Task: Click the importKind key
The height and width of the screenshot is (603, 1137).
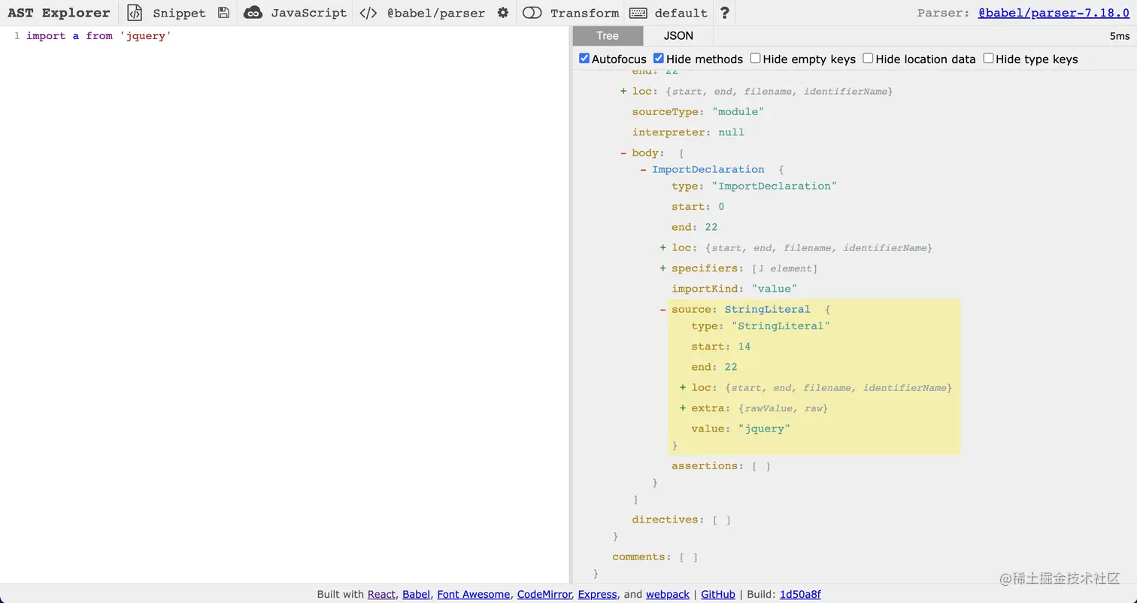Action: point(705,289)
